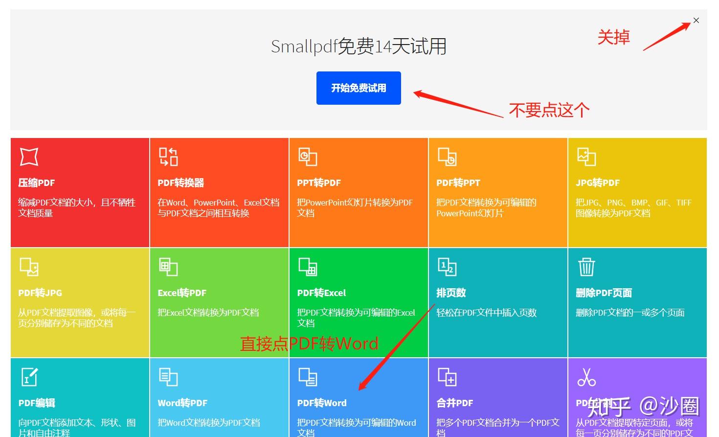The height and width of the screenshot is (437, 719).
Task: Click description 删除PDF文档的一或多个页面
Action: [x=630, y=313]
